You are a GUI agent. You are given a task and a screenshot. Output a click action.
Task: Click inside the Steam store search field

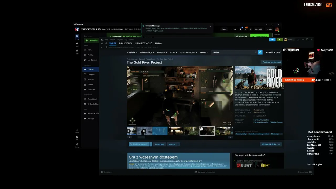pos(235,52)
